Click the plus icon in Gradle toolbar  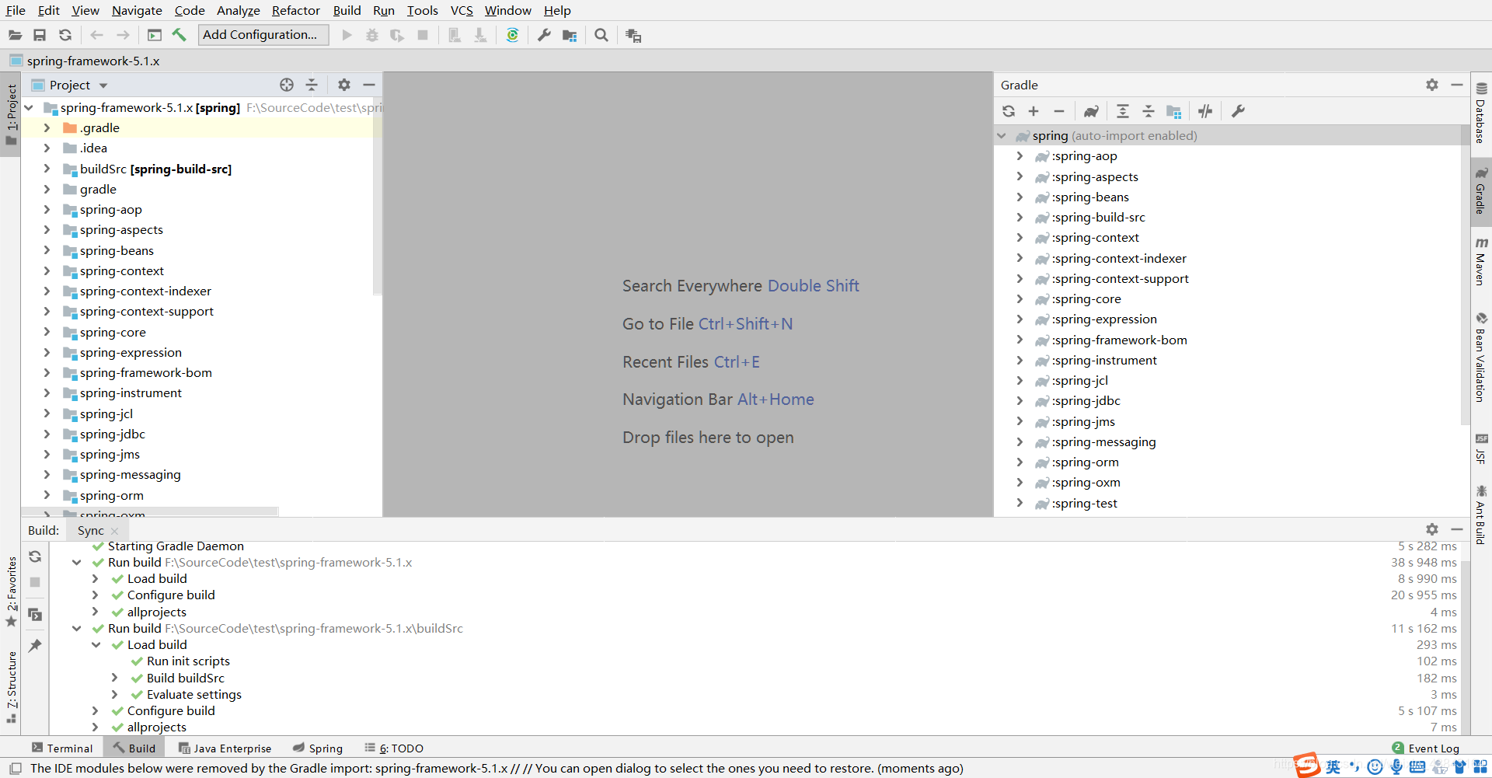[1034, 111]
